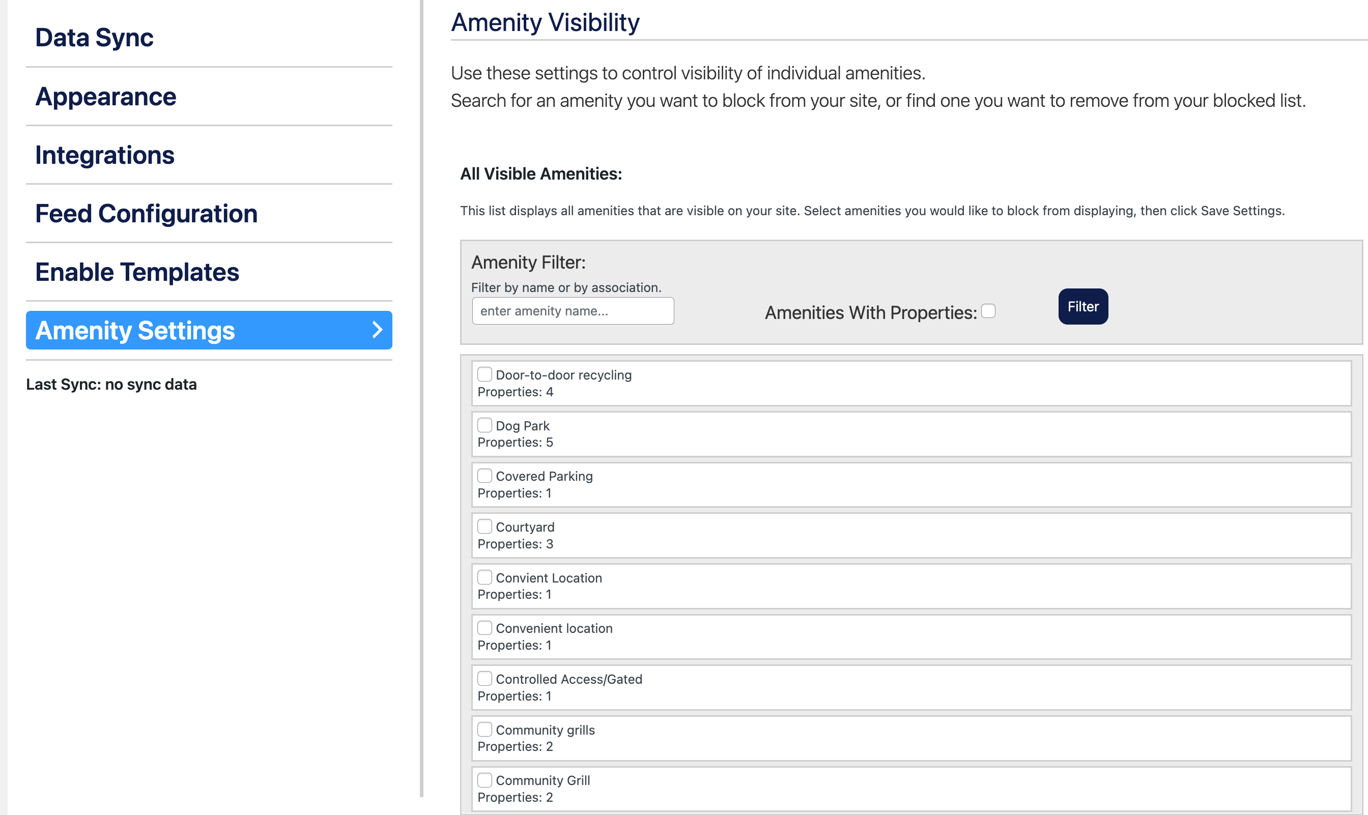Screen dimensions: 1368x815
Task: Check Controlled Access/Gated amenity
Action: click(484, 679)
